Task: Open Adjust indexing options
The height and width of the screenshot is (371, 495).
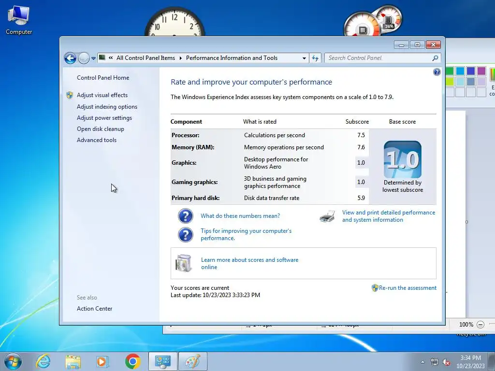Action: click(107, 107)
